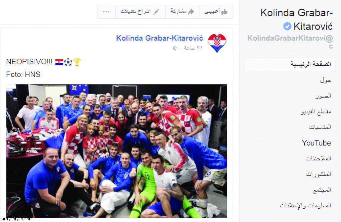Open المجتمع in the sidebar
Screen dimensions: 341x222
[x=322, y=190]
